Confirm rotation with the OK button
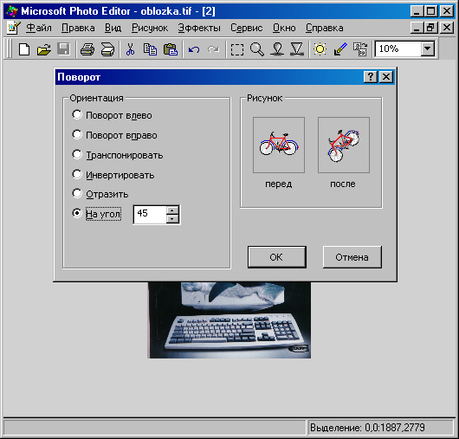Image resolution: width=459 pixels, height=439 pixels. [x=276, y=257]
